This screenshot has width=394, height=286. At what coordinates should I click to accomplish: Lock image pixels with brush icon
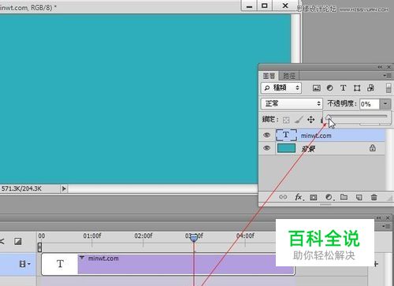[299, 120]
